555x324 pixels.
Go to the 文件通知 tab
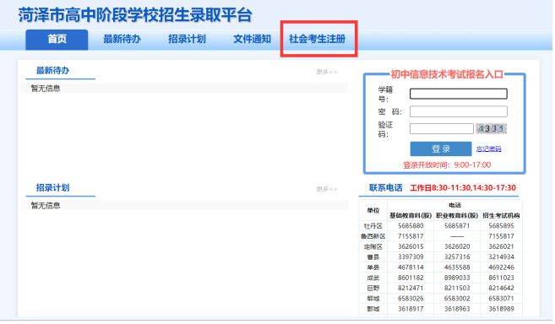coord(252,39)
